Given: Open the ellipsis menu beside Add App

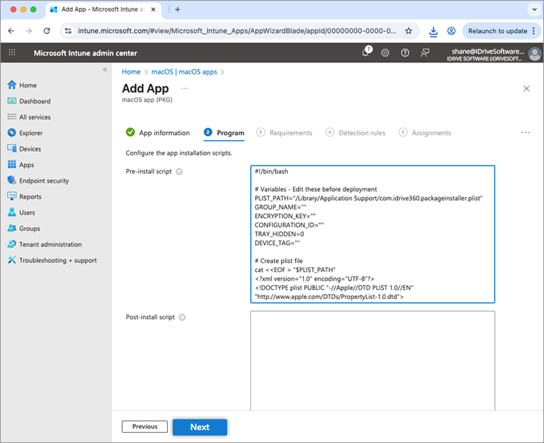Looking at the screenshot, I should (x=184, y=89).
